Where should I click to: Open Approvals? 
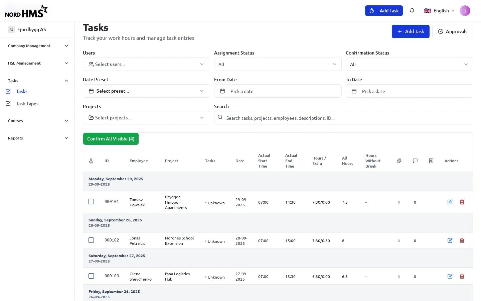tap(453, 31)
